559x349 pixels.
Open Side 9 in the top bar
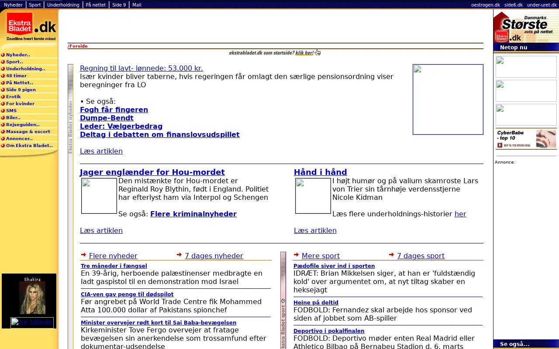[119, 5]
